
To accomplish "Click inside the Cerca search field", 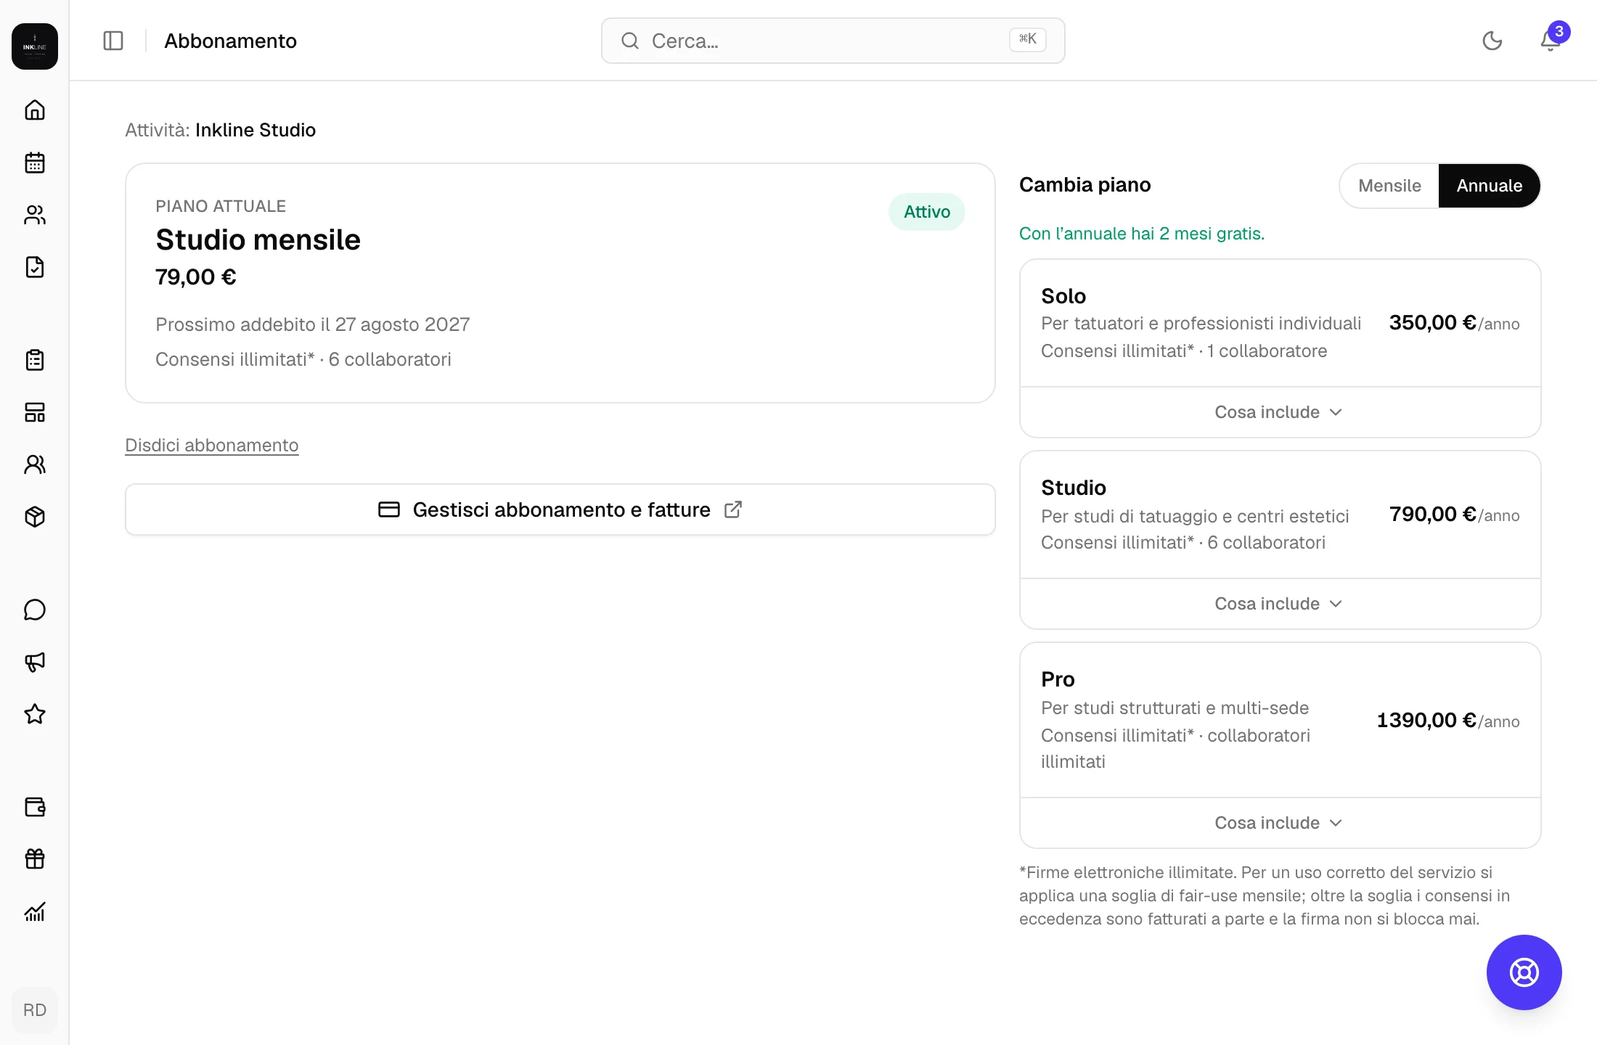I will 833,41.
